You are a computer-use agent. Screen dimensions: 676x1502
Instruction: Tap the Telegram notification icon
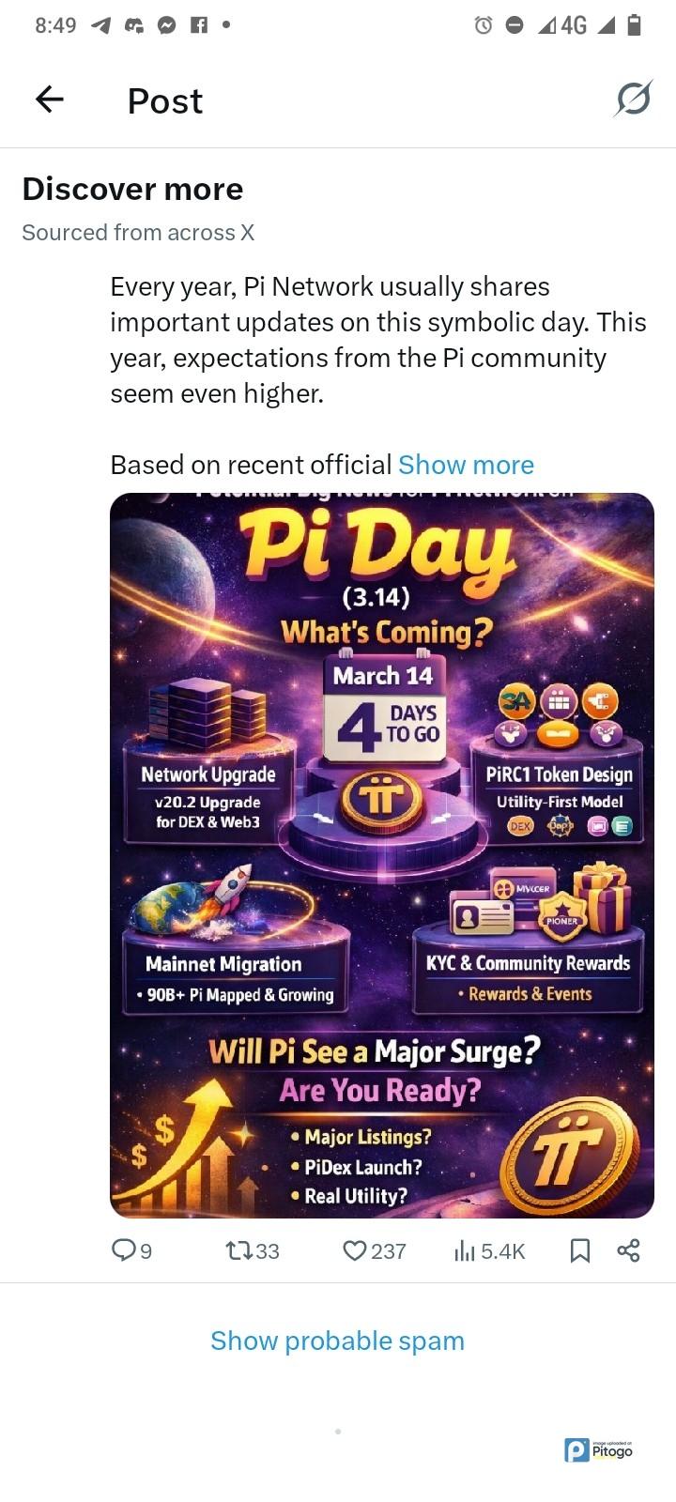tap(100, 25)
